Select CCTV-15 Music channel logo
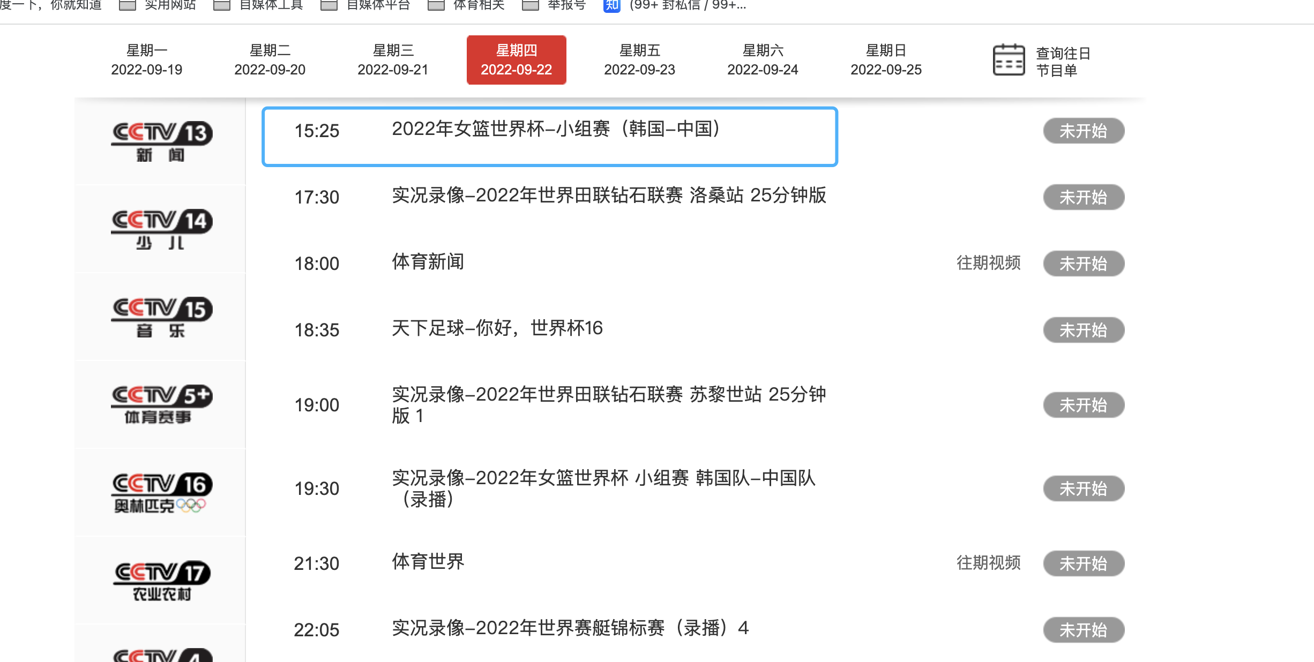The height and width of the screenshot is (662, 1314). coord(161,317)
